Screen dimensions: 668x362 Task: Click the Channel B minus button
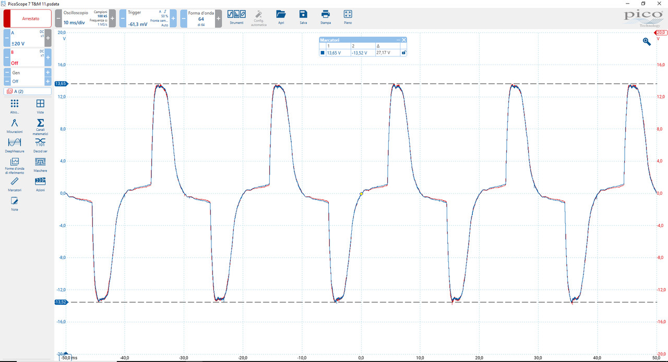(7, 57)
